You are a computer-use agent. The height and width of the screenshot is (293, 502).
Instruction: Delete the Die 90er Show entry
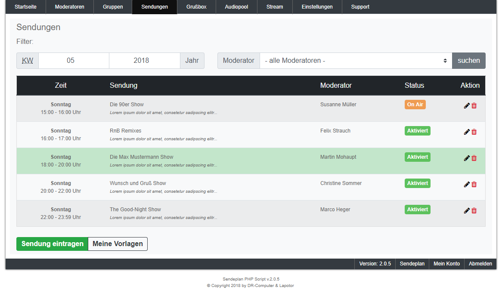474,105
